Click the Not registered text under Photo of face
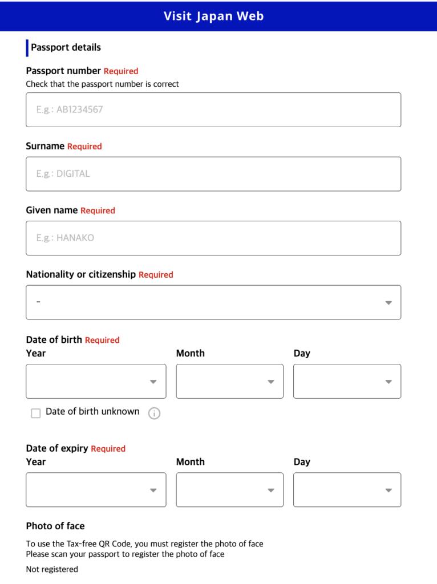 pos(51,569)
